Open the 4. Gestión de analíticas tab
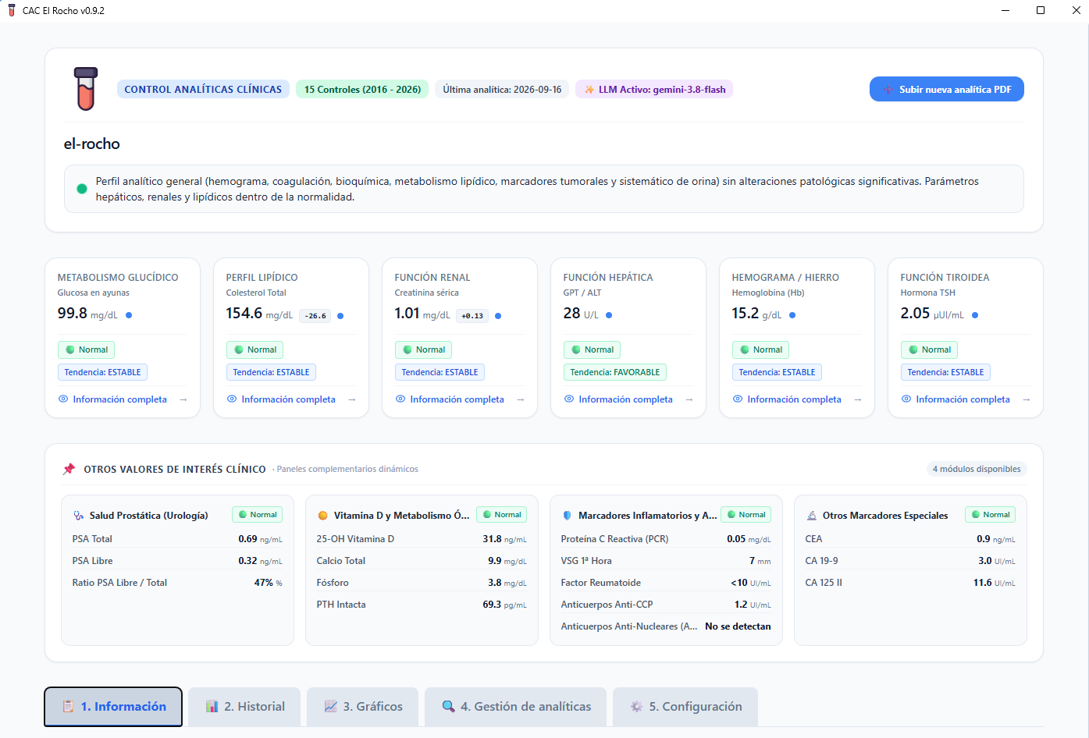Screen dimensions: 1089x738 [x=516, y=706]
